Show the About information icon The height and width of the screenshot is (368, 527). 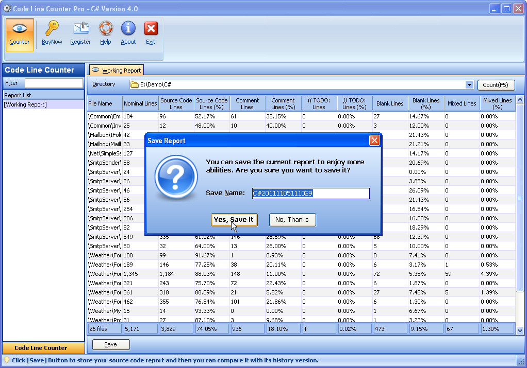pos(128,33)
